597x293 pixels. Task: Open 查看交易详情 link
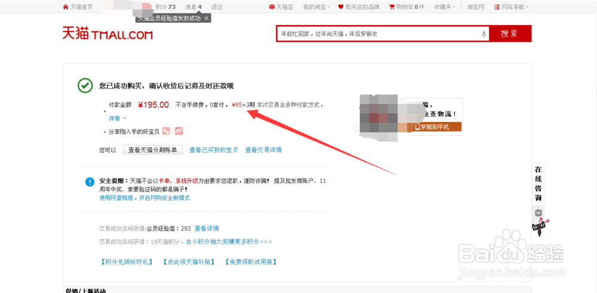263,149
